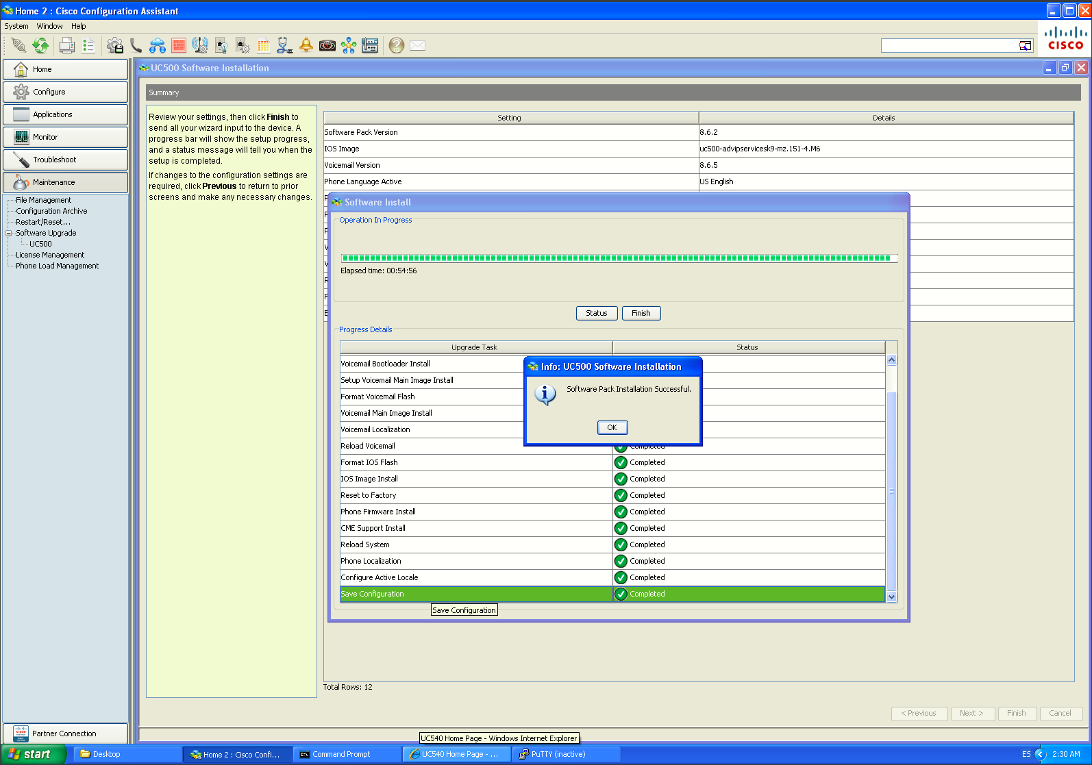The image size is (1092, 765).
Task: Select File Management in the tree
Action: point(44,200)
